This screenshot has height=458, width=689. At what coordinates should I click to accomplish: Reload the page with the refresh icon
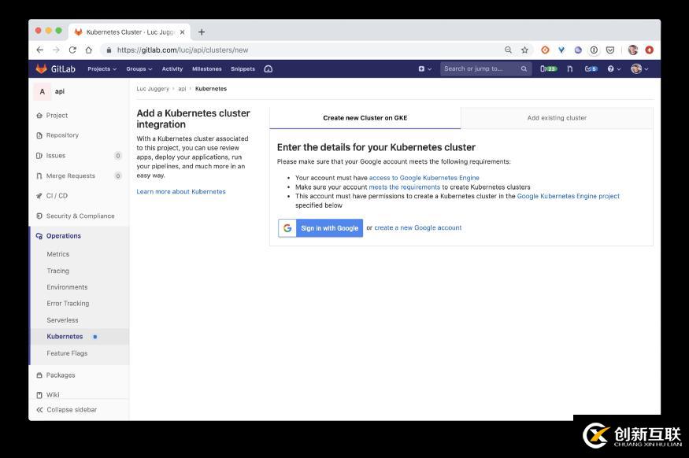tap(72, 50)
